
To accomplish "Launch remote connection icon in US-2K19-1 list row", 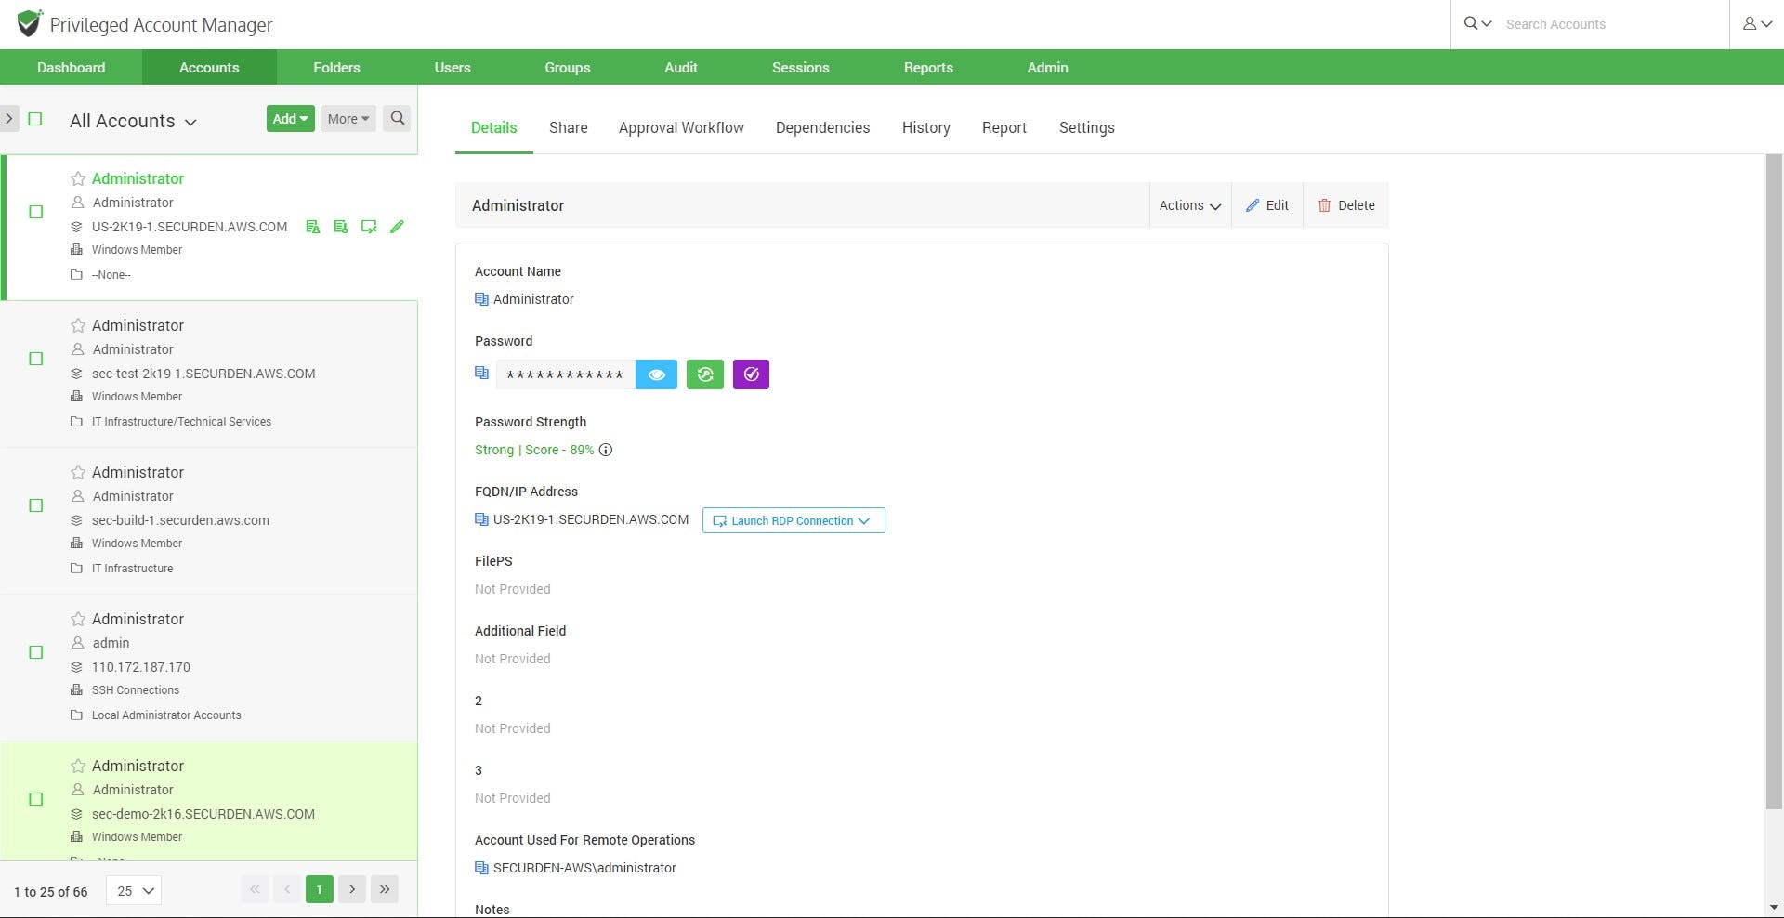I will point(369,227).
